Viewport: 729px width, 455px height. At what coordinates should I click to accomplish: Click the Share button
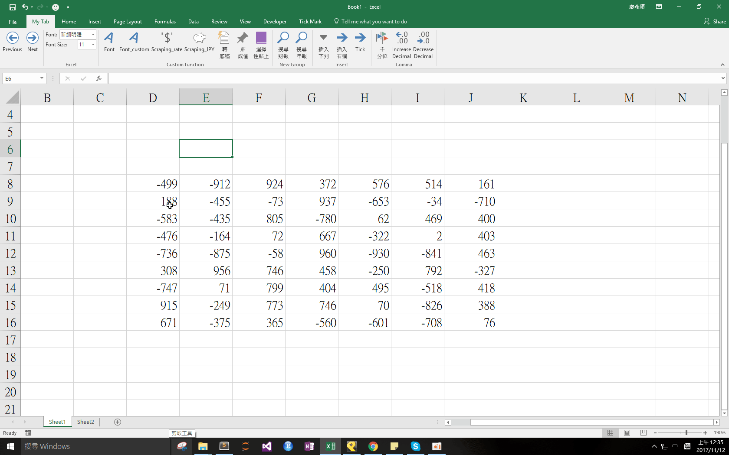point(715,22)
